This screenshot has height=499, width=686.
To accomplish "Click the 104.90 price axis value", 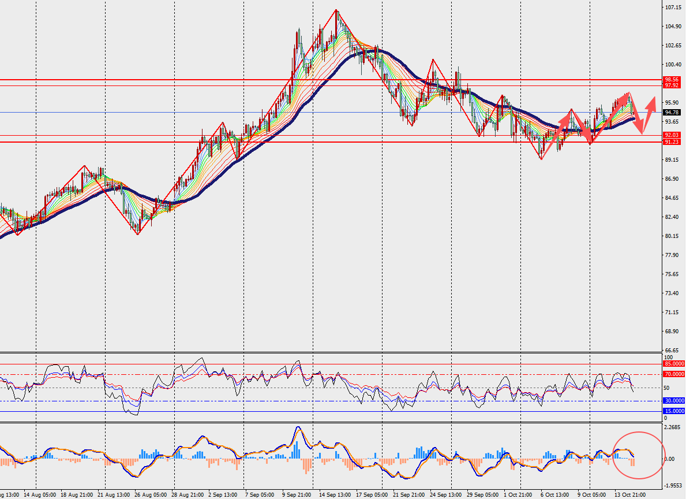I will (673, 27).
